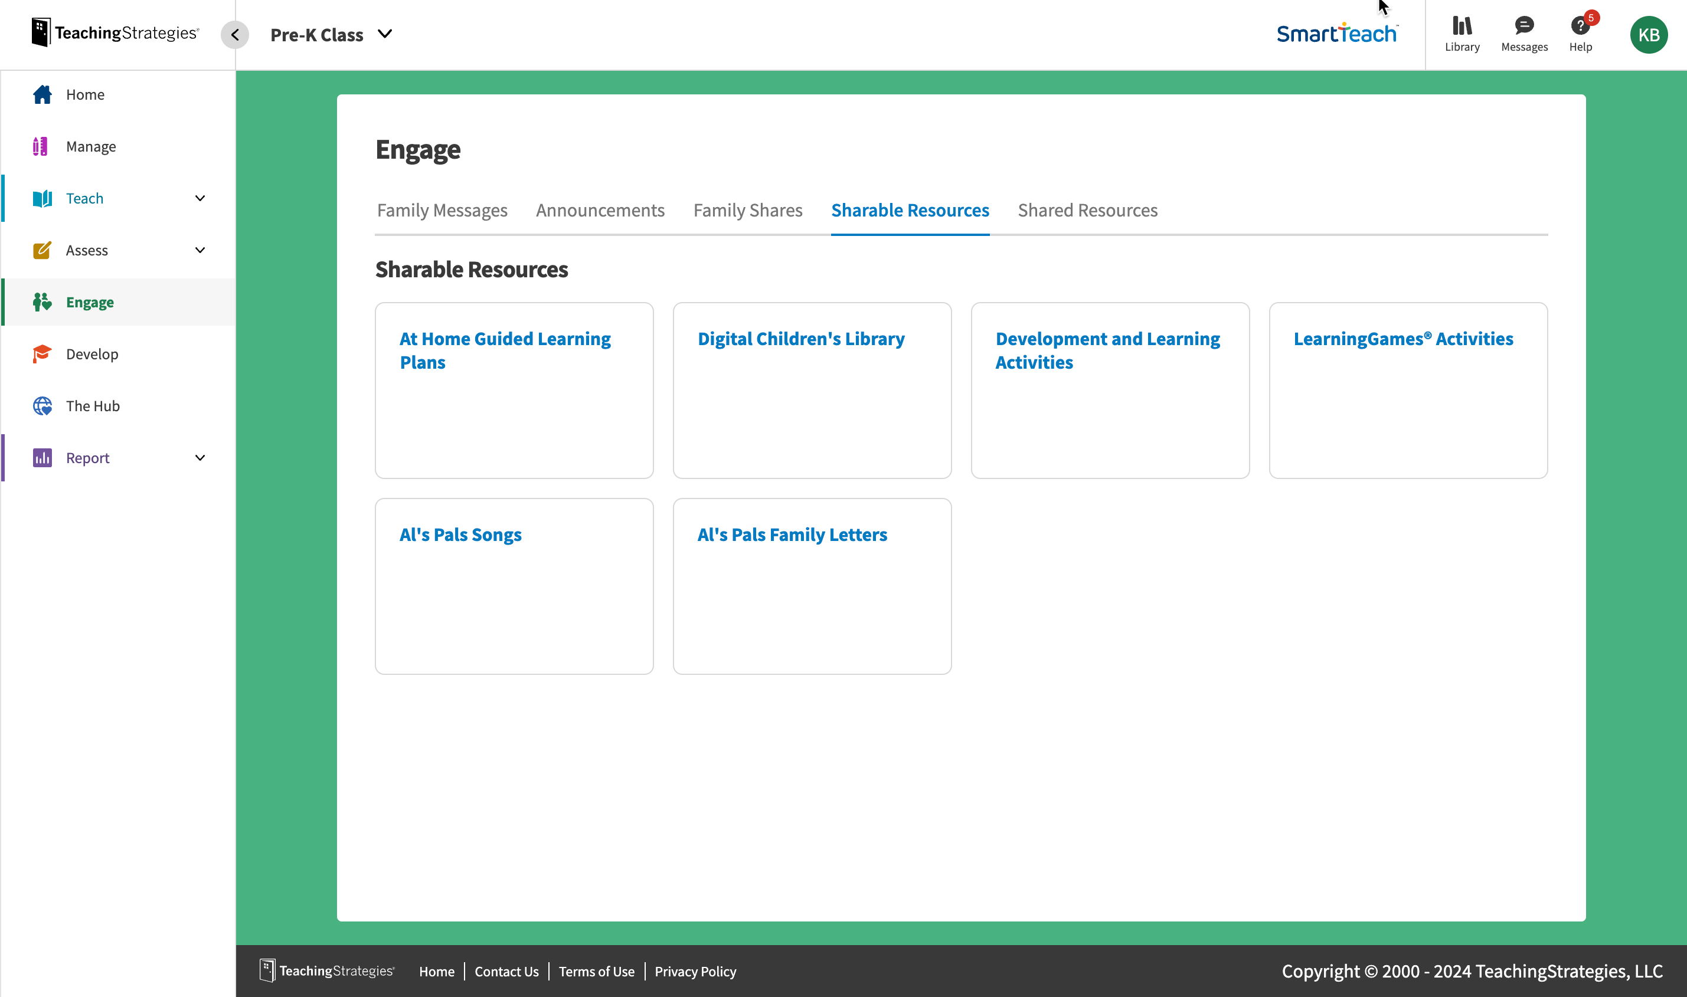This screenshot has width=1687, height=997.
Task: Collapse the sidebar with the back arrow
Action: [234, 34]
